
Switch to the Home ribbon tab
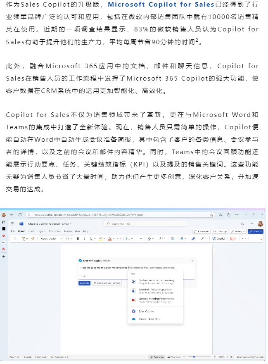pos(21,231)
